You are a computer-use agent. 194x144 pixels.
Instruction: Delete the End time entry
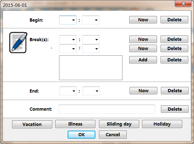175,90
